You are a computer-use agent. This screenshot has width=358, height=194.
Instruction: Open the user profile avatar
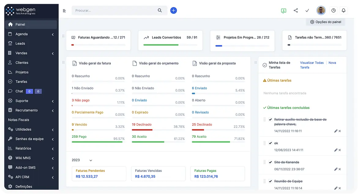[x=321, y=10]
